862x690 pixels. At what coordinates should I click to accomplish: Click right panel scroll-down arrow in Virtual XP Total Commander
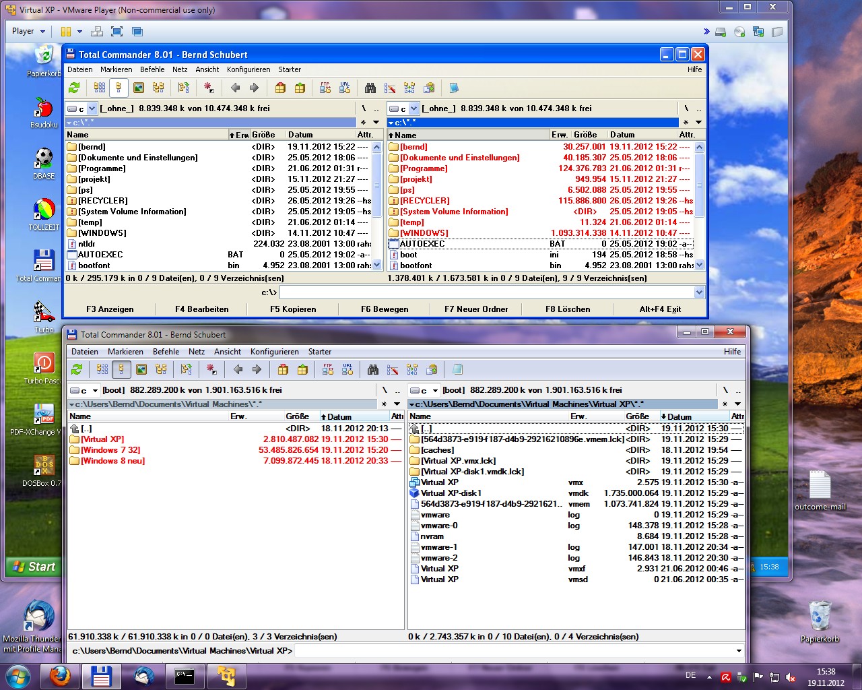699,265
